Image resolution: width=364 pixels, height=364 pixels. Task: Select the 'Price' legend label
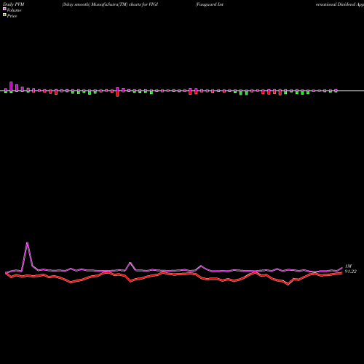(12, 16)
